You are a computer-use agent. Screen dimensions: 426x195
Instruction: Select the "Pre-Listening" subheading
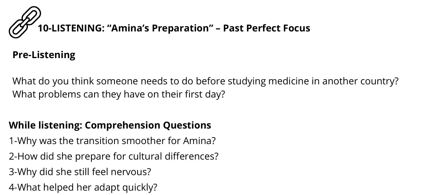(x=44, y=55)
